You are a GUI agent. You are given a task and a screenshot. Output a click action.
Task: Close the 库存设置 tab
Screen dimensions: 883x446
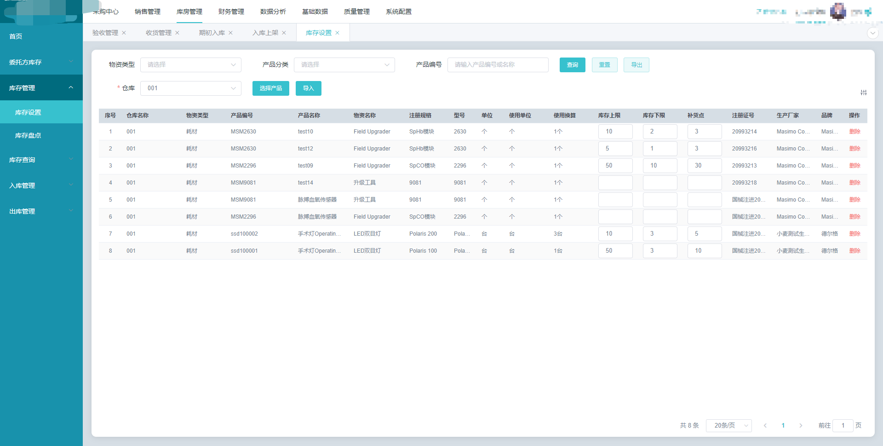(337, 33)
